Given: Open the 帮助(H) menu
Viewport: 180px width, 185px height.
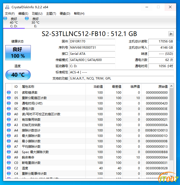Looking at the screenshot, I should click(x=79, y=14).
